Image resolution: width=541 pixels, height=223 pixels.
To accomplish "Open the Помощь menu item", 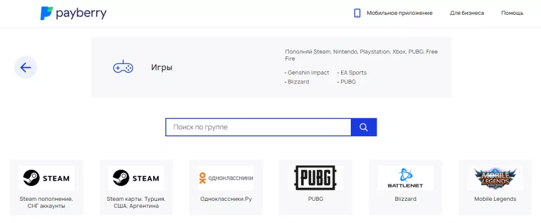I will 512,13.
